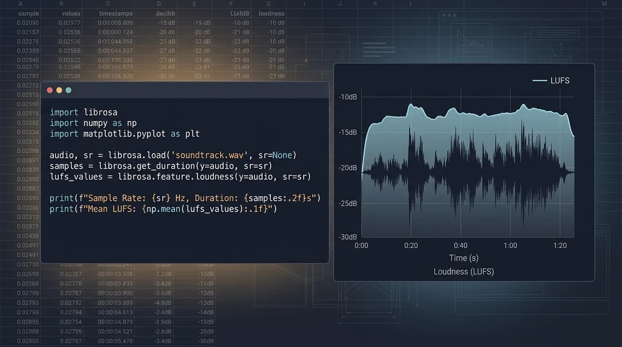The height and width of the screenshot is (347, 622).
Task: Click the yellow minimize dot of code window
Action: coord(59,90)
